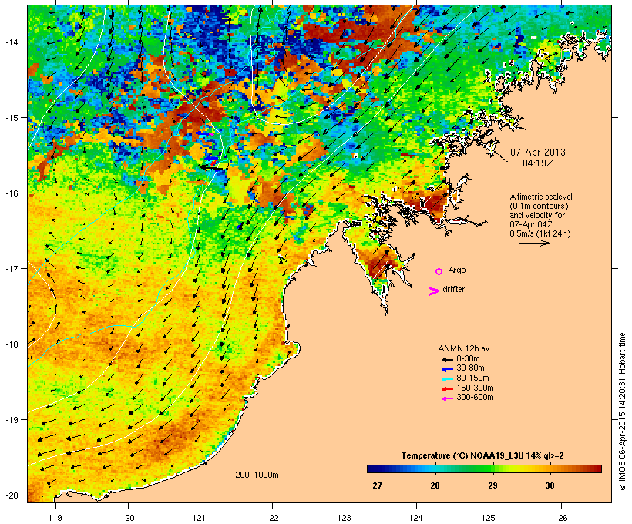
Task: Click the 121 longitude axis label
Action: [x=200, y=518]
